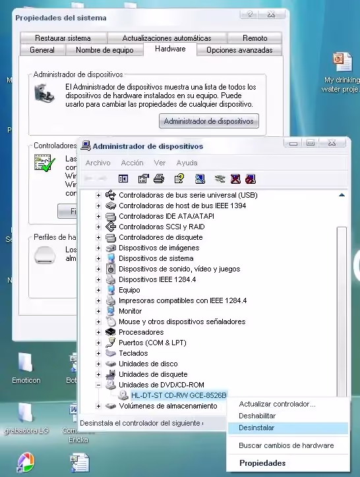
Task: Click the HL-DT-ST CD-RW drive icon
Action: [x=123, y=395]
